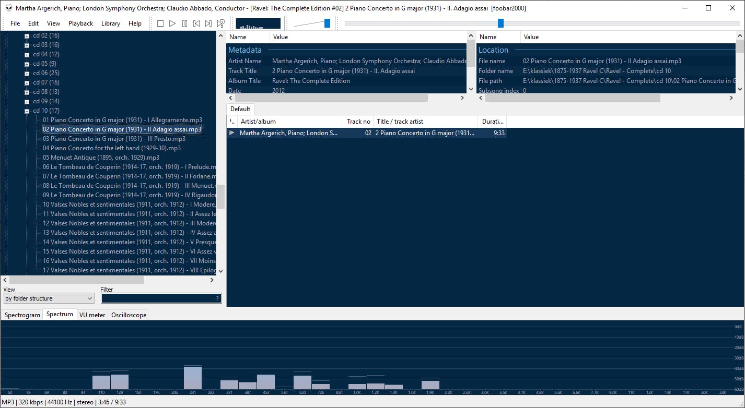Expand the cd 02 (16) folder
This screenshot has width=745, height=408.
click(27, 36)
